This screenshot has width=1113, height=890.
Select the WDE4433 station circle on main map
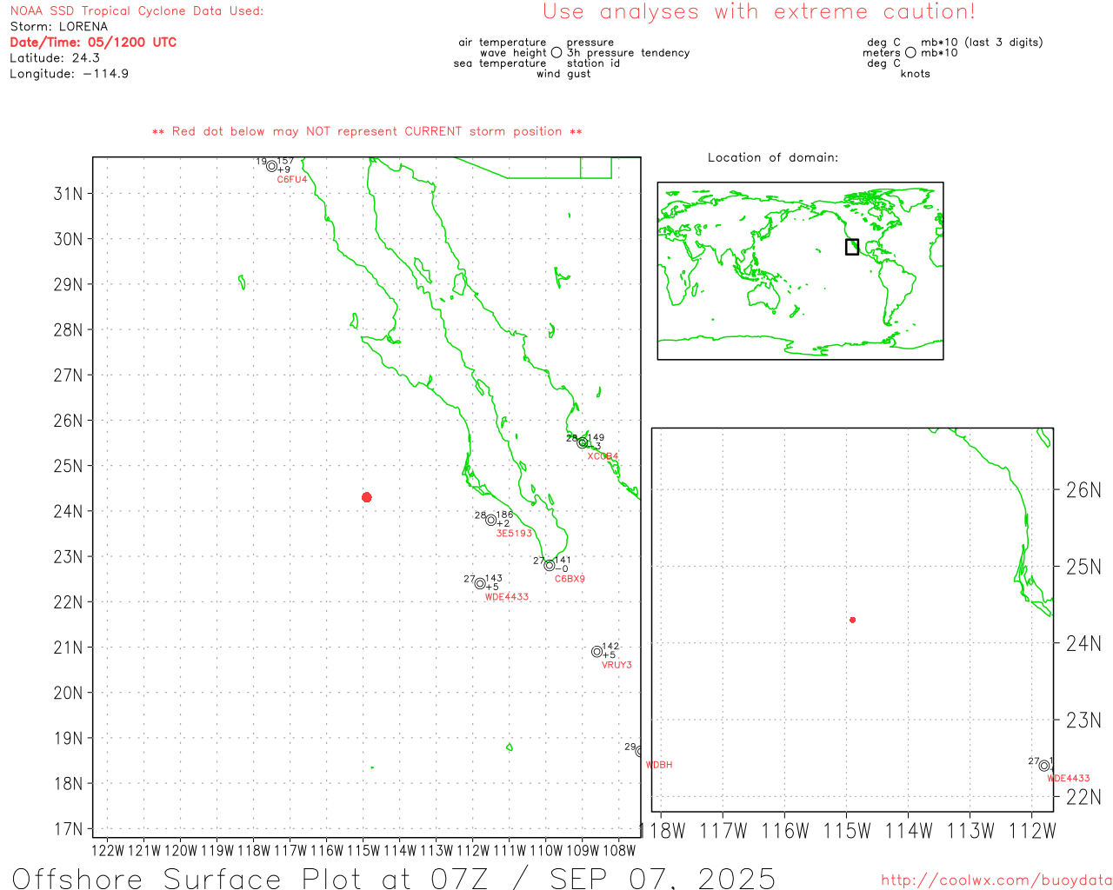[480, 583]
